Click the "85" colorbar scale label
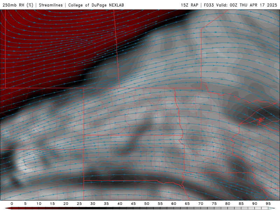The width and height of the screenshot is (280, 210). coord(241,204)
